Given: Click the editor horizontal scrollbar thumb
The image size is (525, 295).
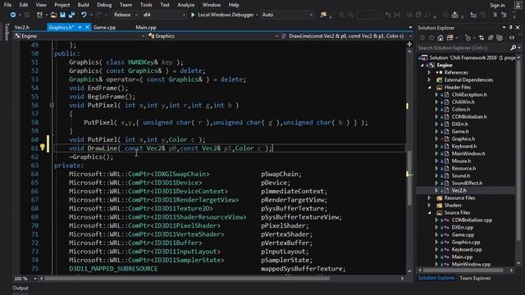Looking at the screenshot, I should [187, 279].
